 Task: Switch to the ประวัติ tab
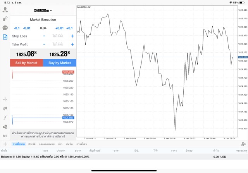tap(31, 144)
